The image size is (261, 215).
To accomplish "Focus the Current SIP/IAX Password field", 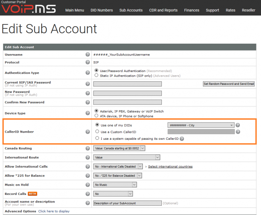I will click(127, 84).
